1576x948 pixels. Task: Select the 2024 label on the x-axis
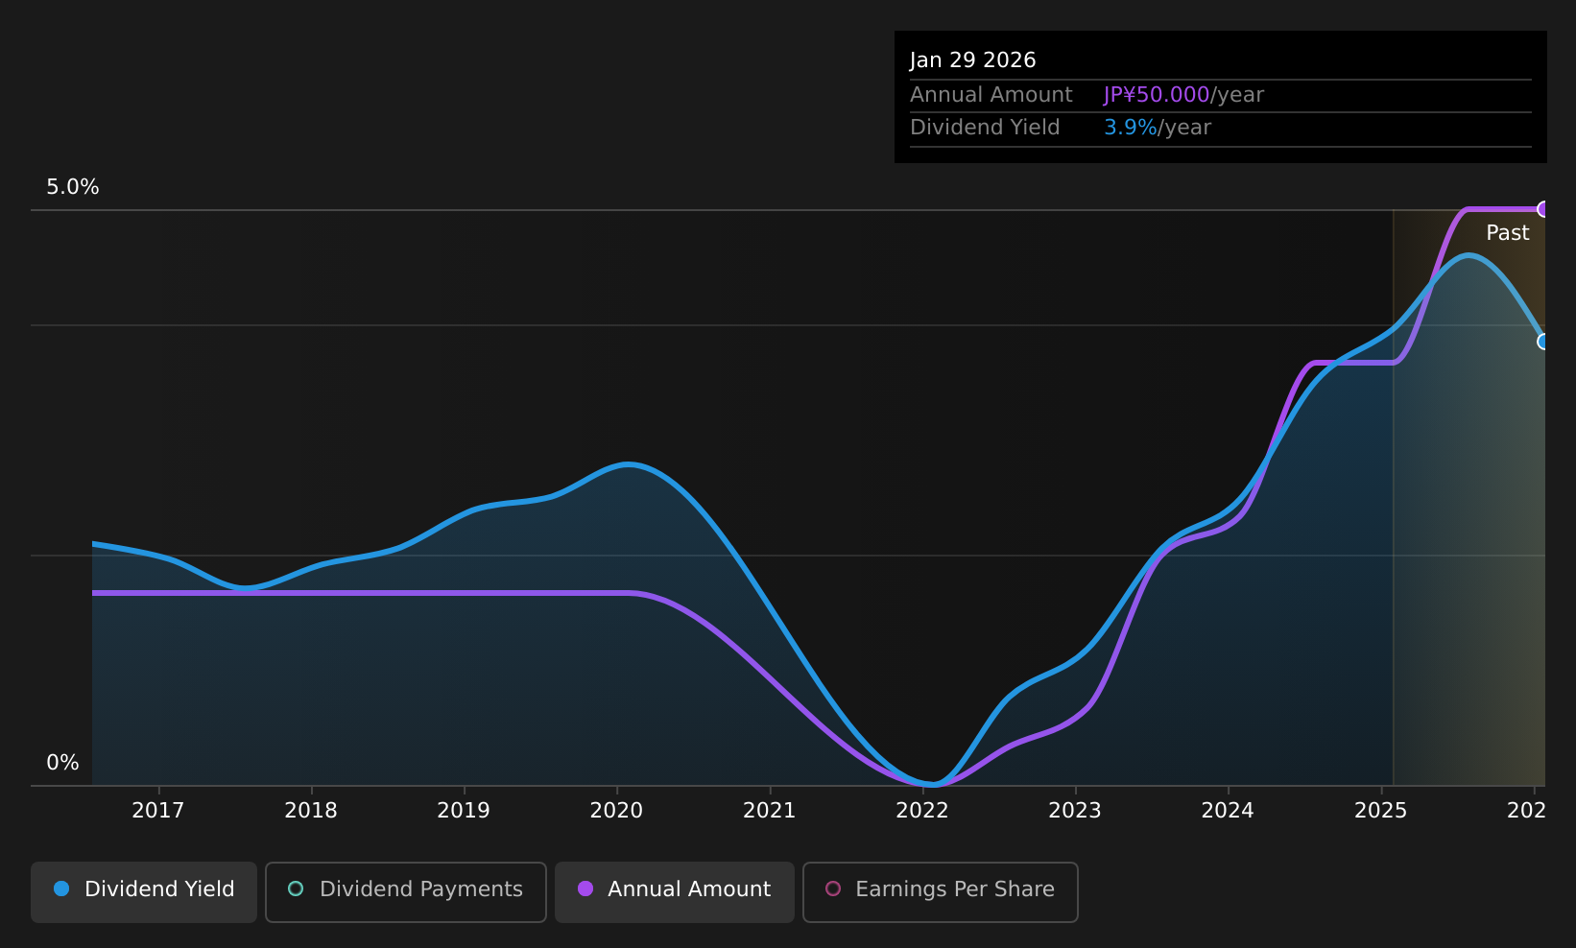pos(1228,811)
